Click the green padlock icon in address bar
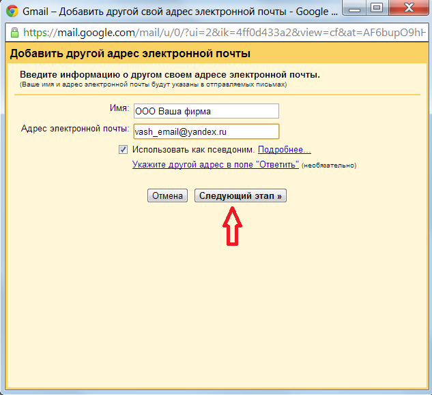Image resolution: width=432 pixels, height=395 pixels. coord(14,32)
